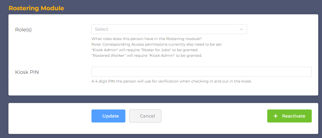Click the "Select" placeholder text
This screenshot has width=322, height=138.
(101, 29)
